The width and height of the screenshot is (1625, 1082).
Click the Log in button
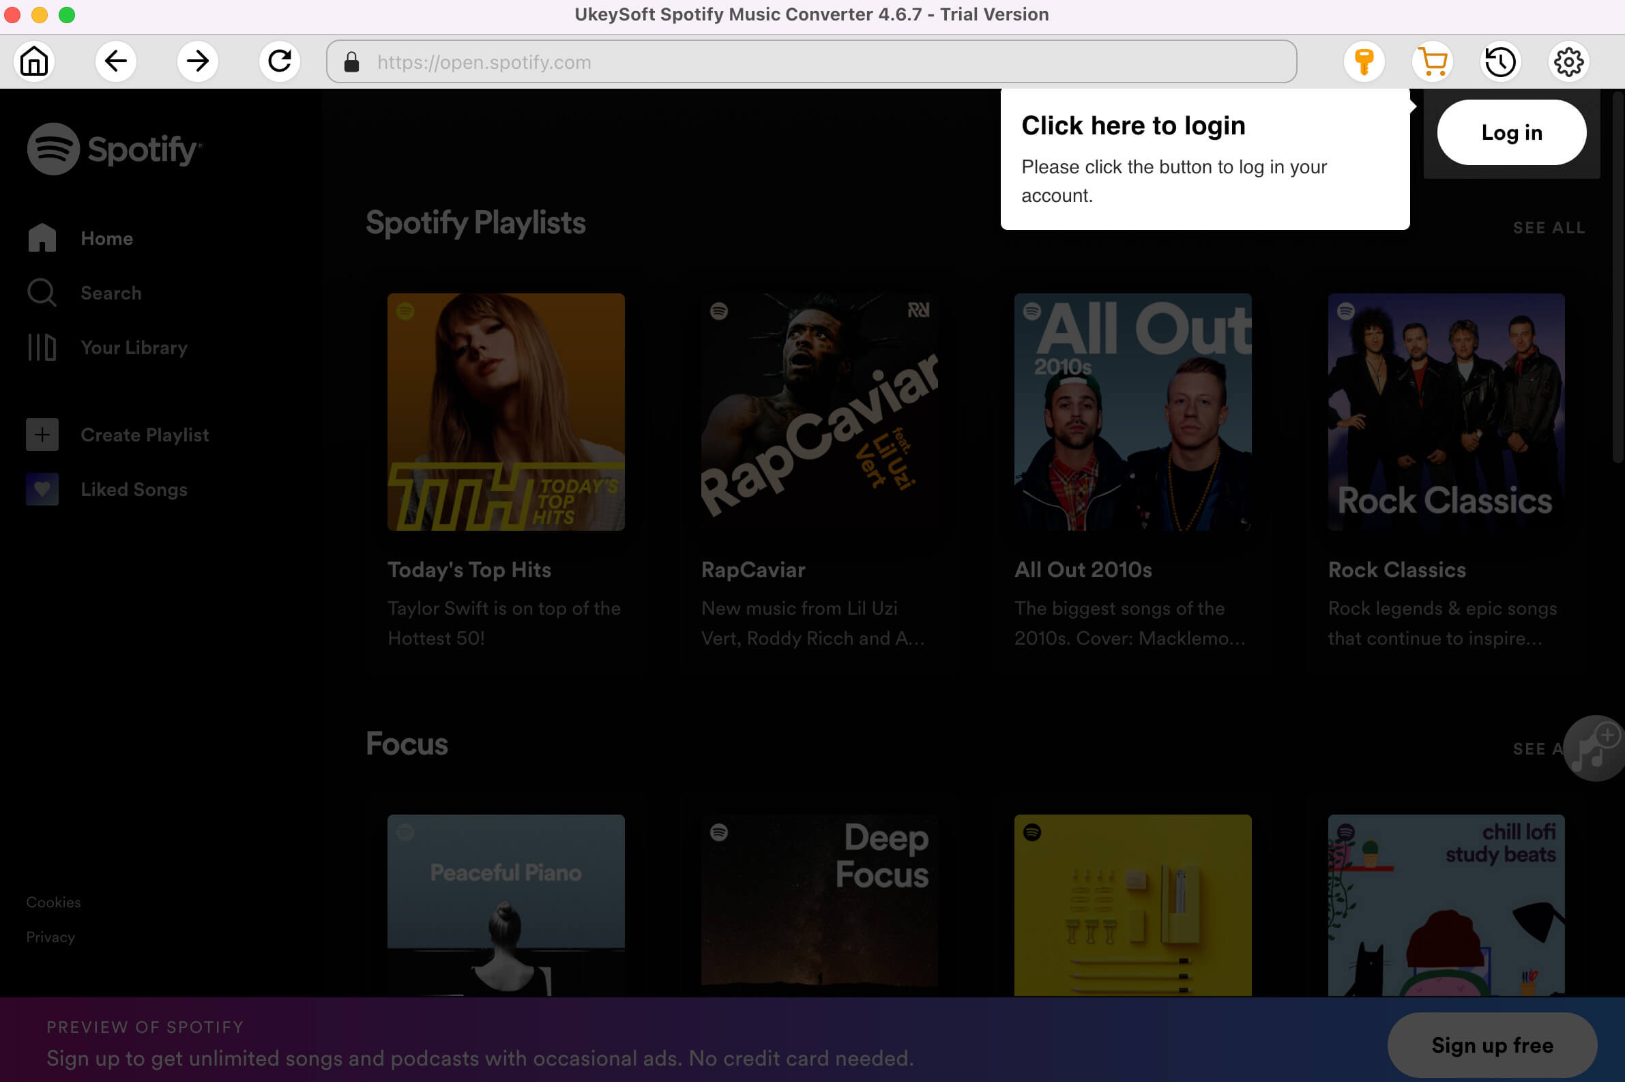(x=1512, y=133)
